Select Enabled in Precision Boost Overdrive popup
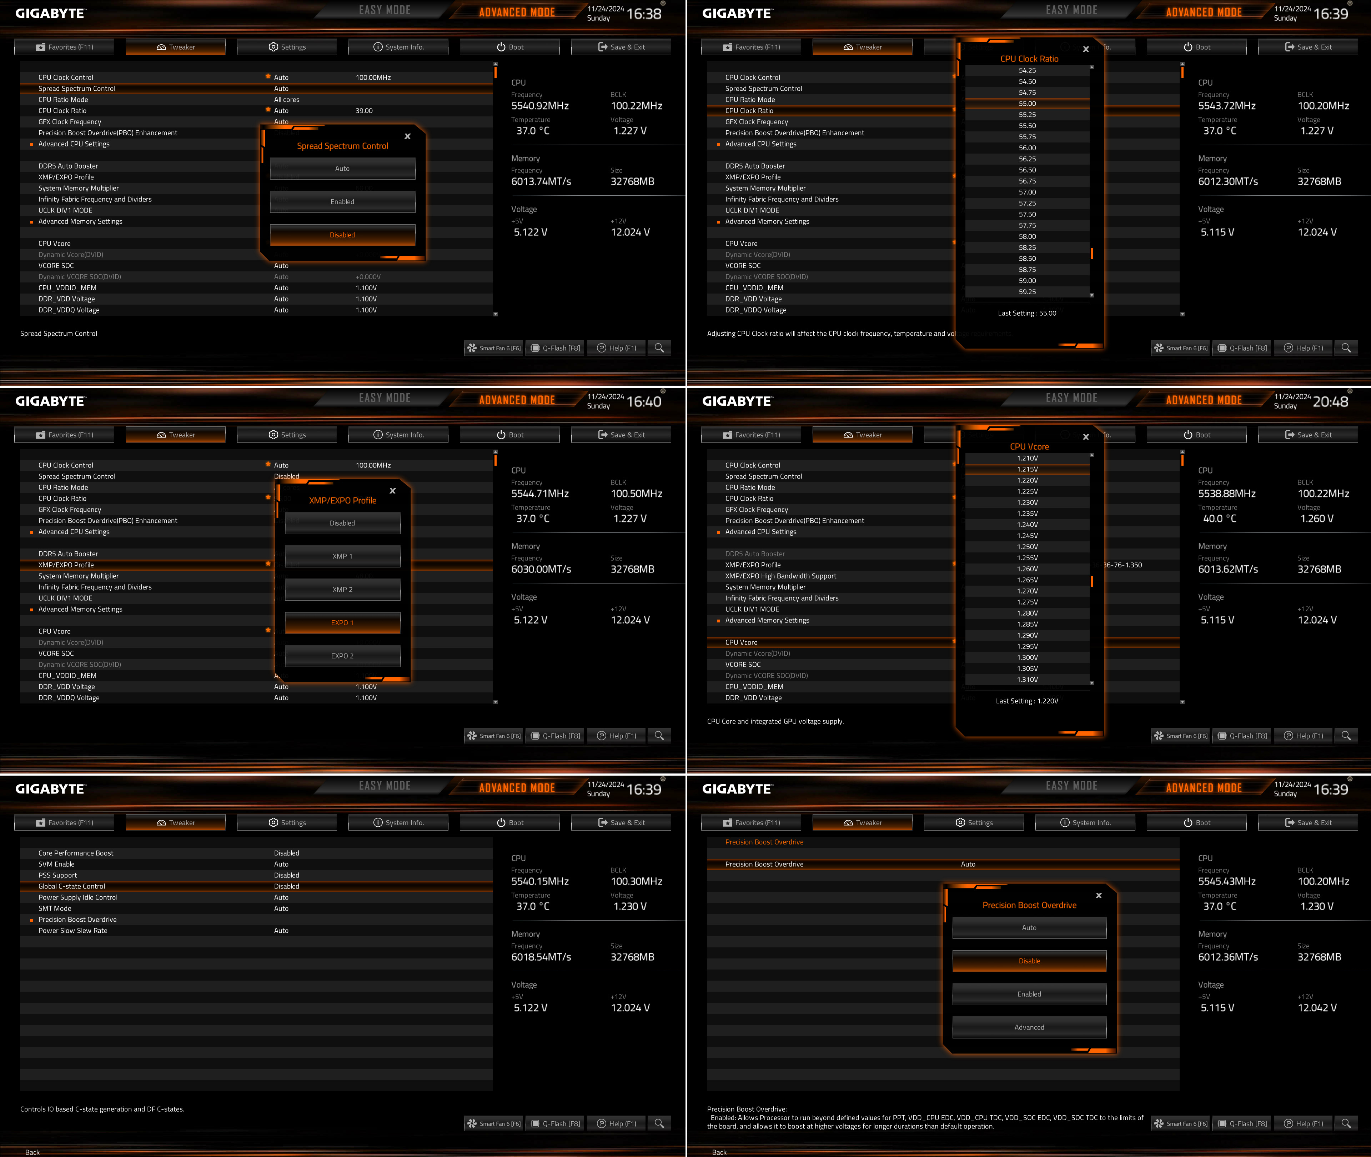Image resolution: width=1371 pixels, height=1157 pixels. [1029, 994]
